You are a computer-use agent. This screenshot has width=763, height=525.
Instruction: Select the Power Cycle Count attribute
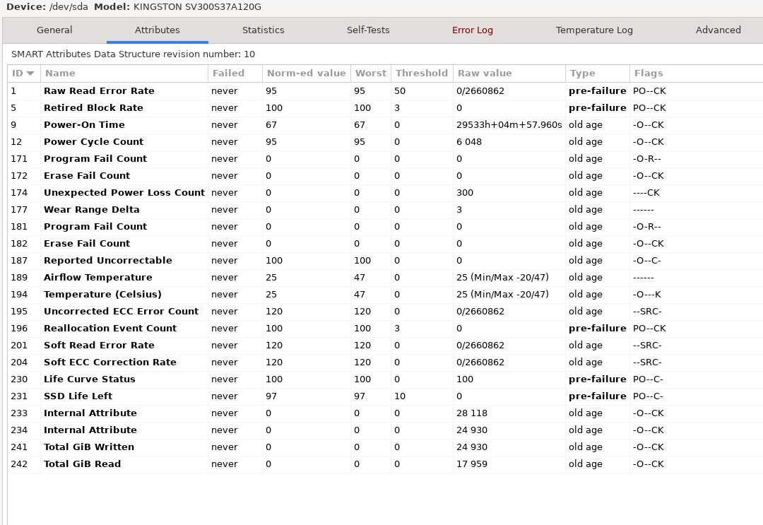click(386, 142)
